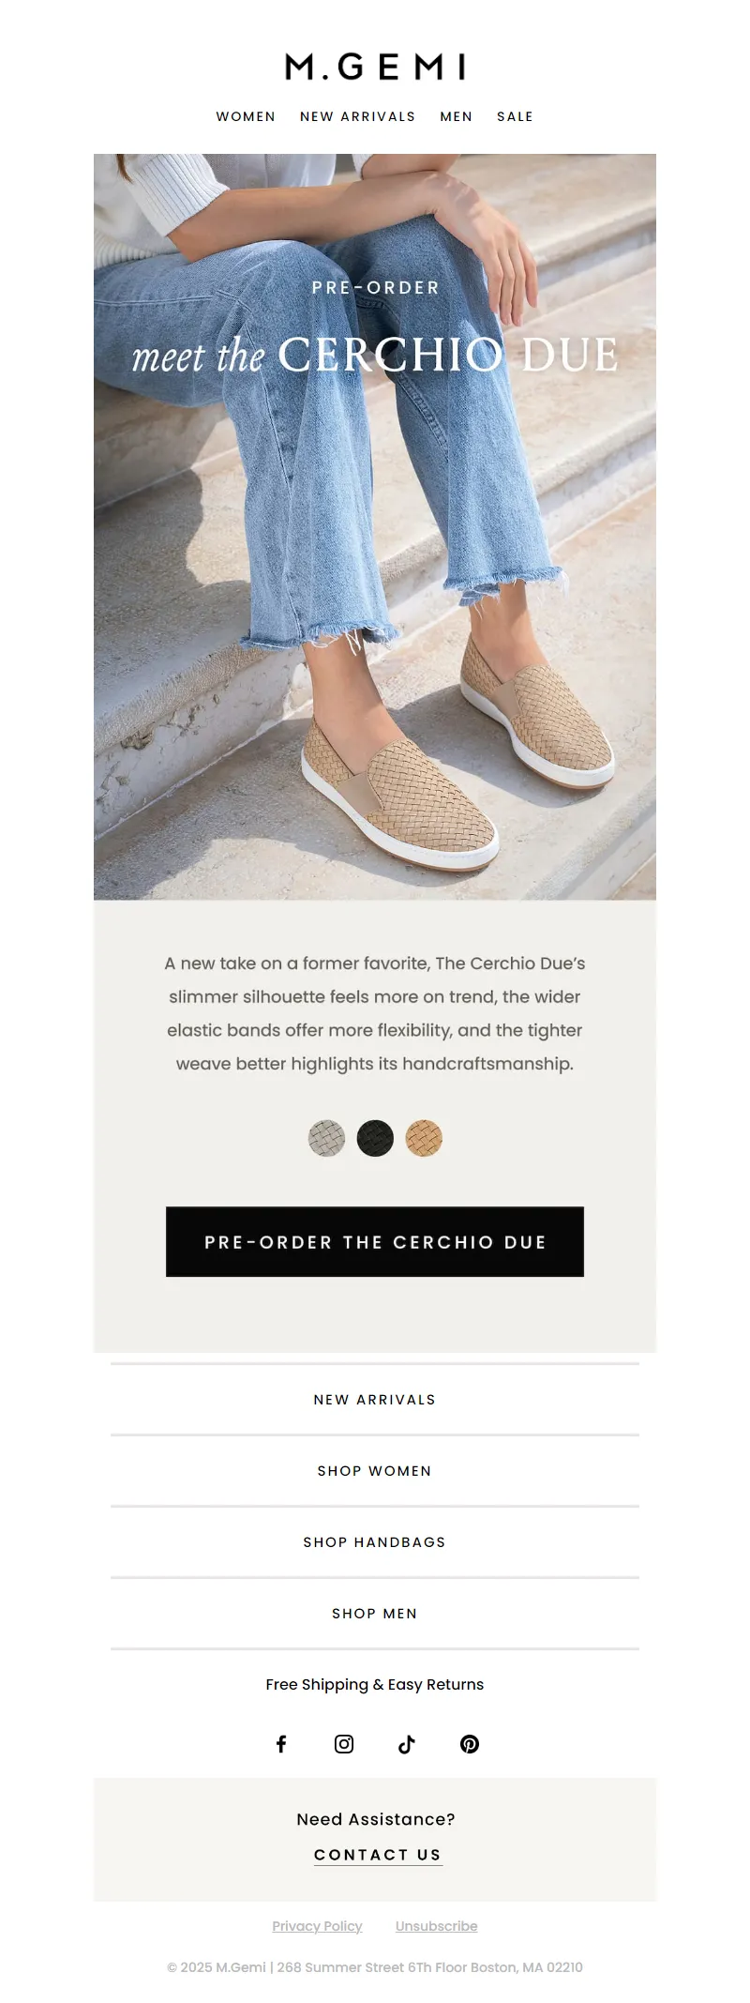Open the New Arrivals footer link

tap(375, 1400)
